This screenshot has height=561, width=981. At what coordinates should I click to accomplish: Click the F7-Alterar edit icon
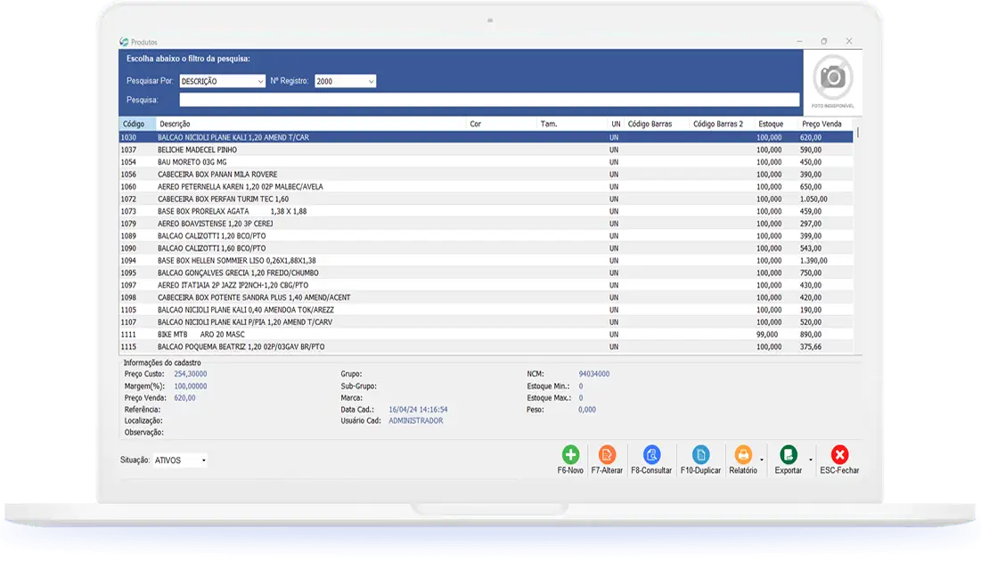click(607, 455)
